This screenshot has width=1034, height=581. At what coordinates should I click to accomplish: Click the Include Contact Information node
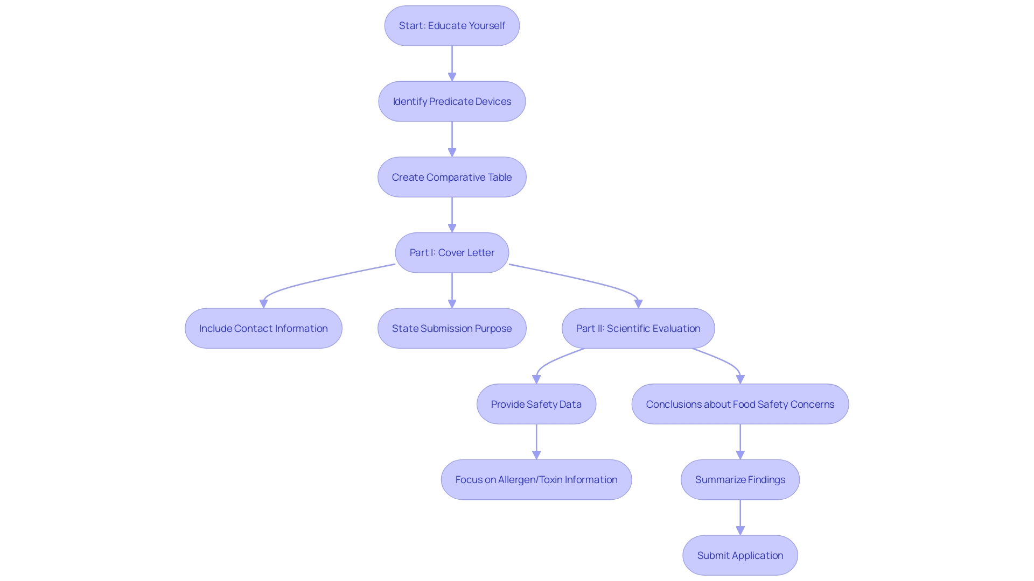click(x=263, y=328)
